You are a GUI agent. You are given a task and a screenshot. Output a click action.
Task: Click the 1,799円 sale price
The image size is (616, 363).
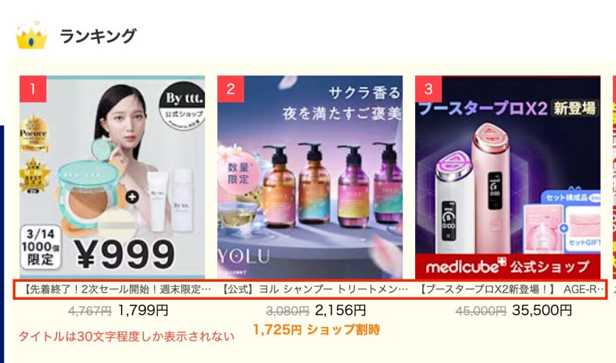[143, 311]
